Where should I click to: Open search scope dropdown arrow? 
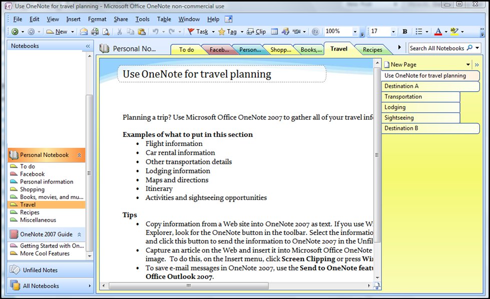[x=477, y=48]
